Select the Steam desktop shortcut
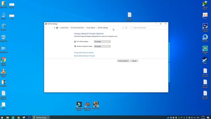 click(x=205, y=60)
